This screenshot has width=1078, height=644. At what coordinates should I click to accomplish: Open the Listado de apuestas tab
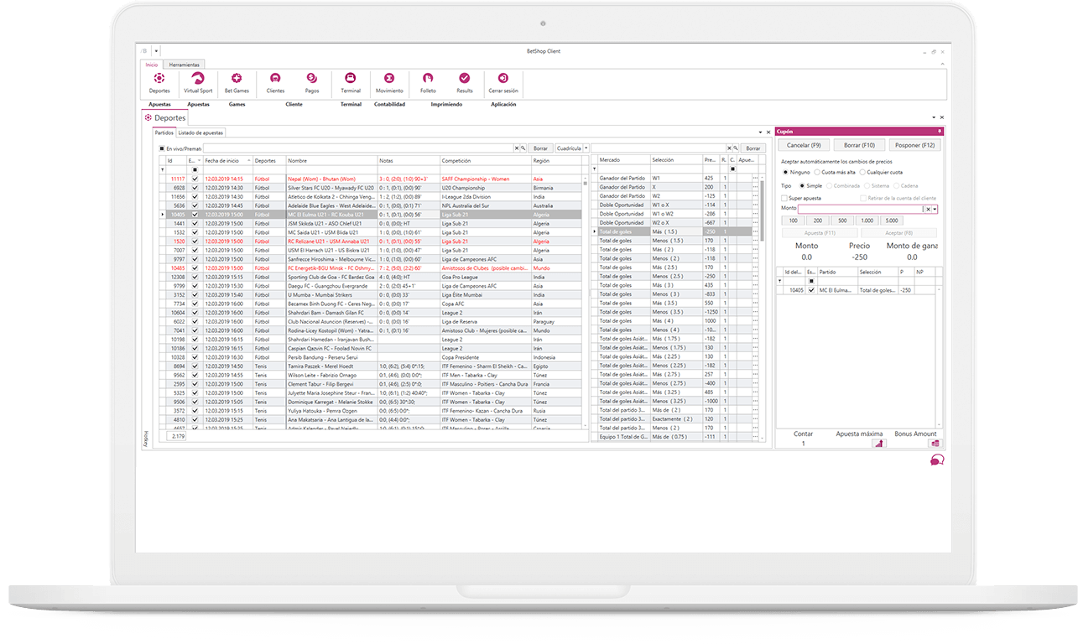[200, 132]
